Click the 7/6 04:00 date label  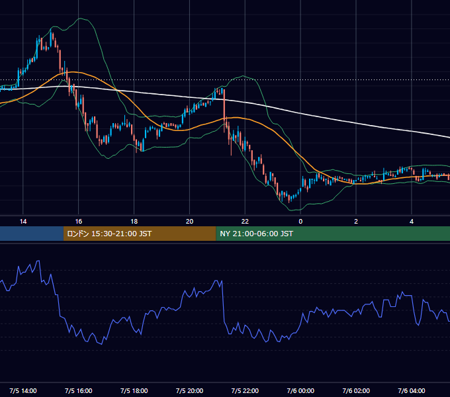coord(412,390)
